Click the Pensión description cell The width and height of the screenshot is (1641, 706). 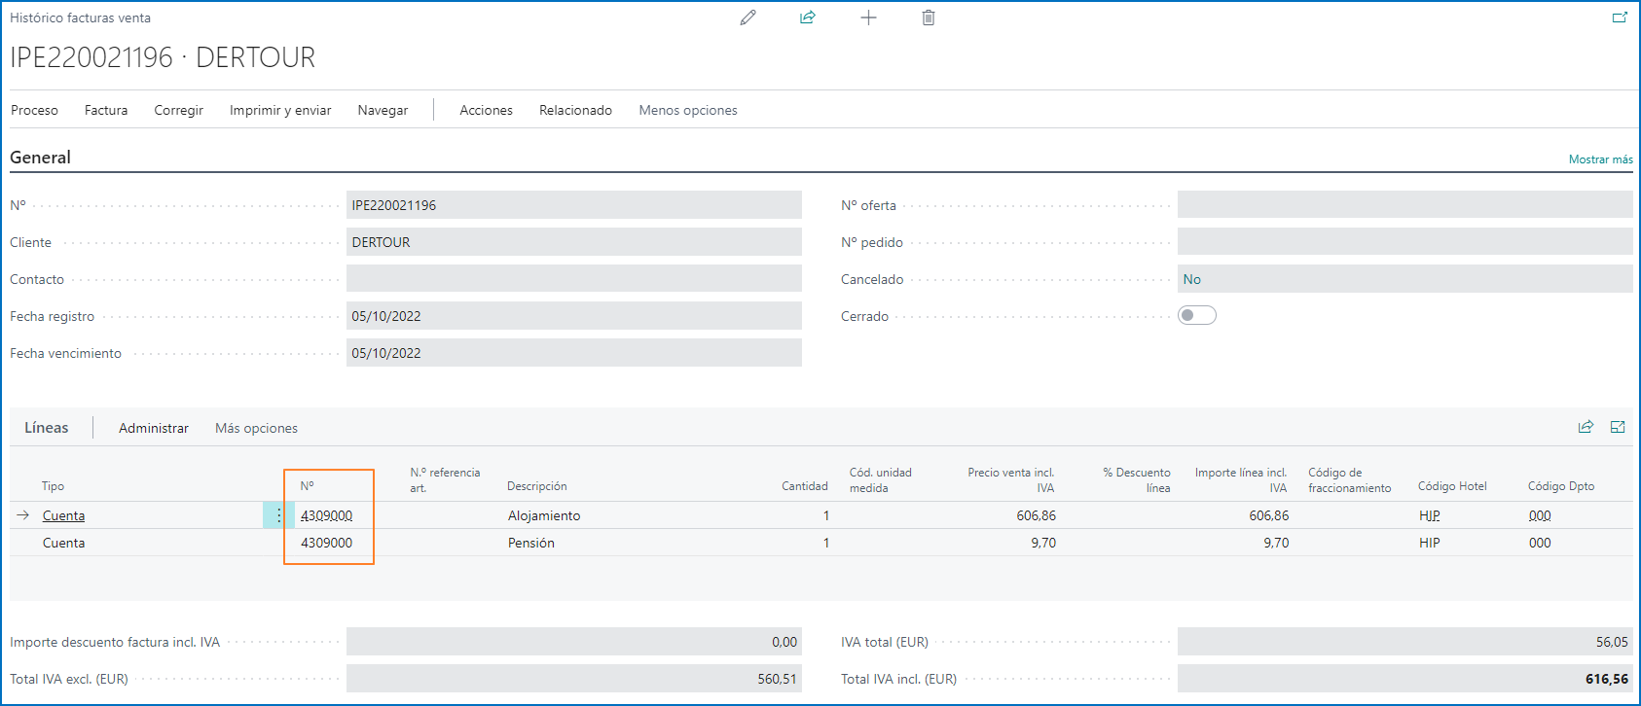tap(531, 543)
